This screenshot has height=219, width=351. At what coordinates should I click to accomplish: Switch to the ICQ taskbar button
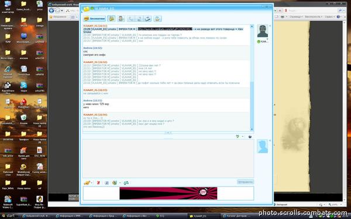171,216
